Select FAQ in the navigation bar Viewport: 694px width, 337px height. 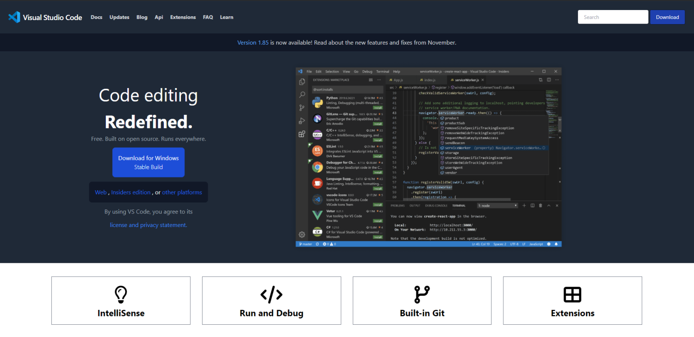(208, 18)
